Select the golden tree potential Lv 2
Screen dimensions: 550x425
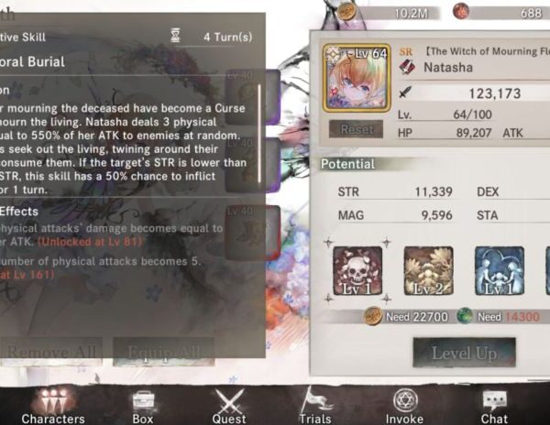(x=429, y=270)
